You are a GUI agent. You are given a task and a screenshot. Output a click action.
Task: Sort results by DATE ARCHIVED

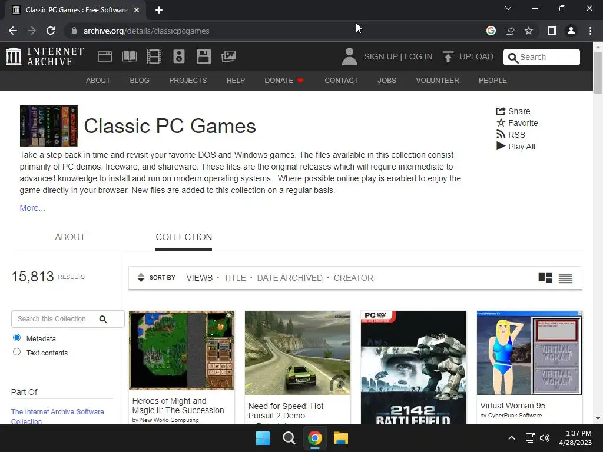pos(290,278)
